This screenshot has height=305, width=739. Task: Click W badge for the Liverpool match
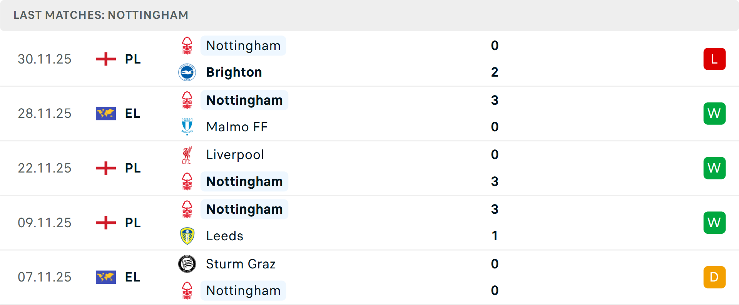(714, 168)
